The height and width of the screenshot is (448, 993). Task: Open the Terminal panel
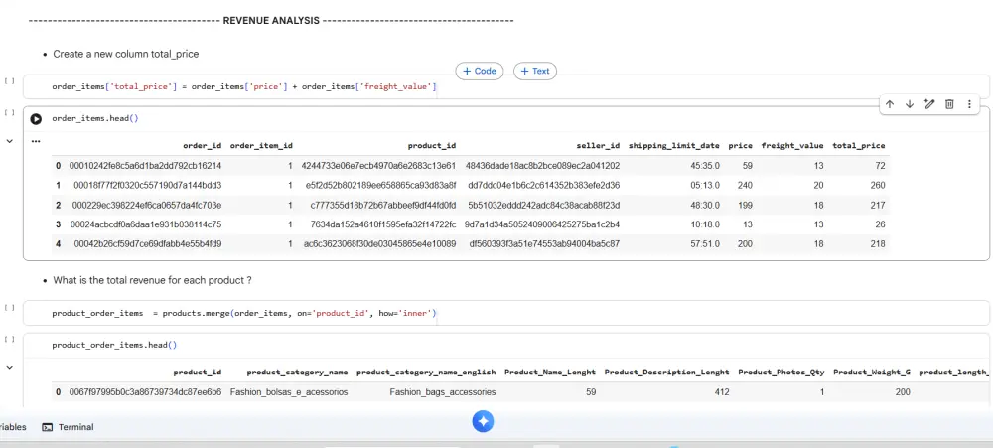coord(69,427)
